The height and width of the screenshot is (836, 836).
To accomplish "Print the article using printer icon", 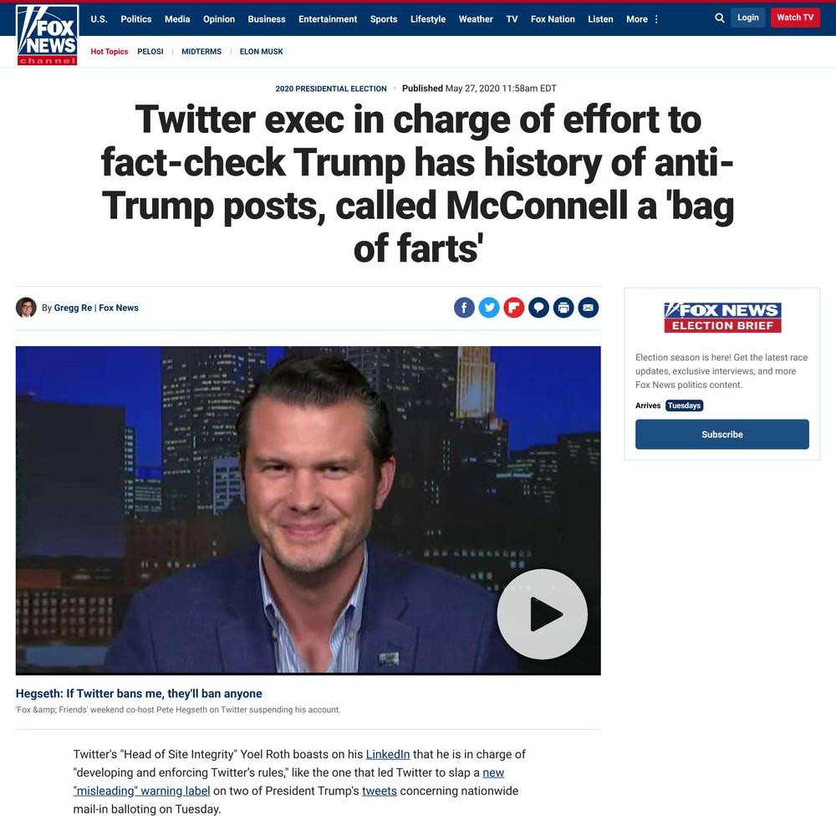I will [563, 308].
